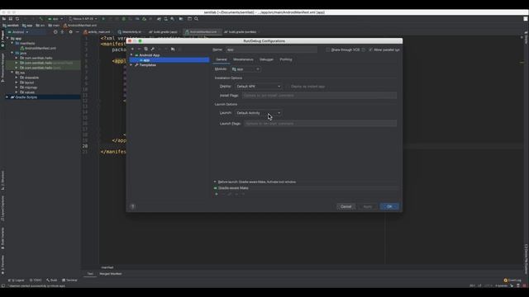Hide the Project panel with minus icon
The width and height of the screenshot is (529, 297).
(77, 32)
